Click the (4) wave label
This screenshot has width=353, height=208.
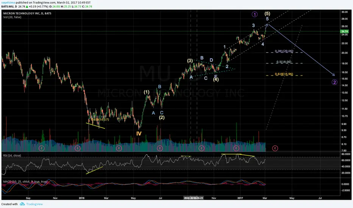click(216, 79)
